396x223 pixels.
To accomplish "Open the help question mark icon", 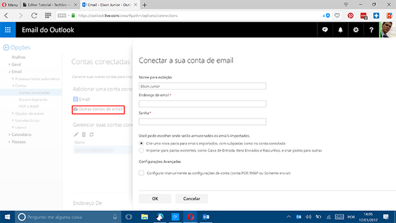I will 371,30.
